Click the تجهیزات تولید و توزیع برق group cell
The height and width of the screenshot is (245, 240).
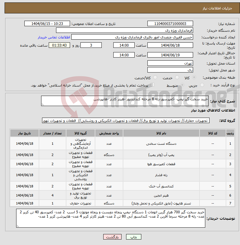81,195
